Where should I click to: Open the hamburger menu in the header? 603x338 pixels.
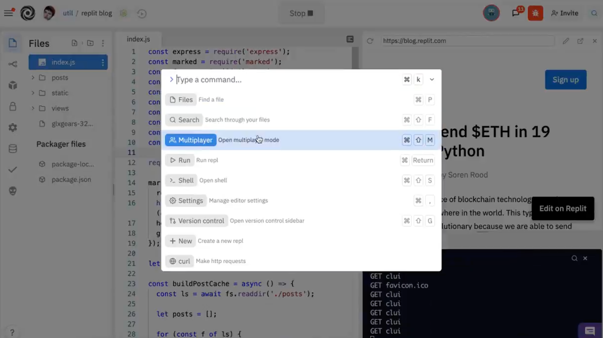tap(8, 13)
